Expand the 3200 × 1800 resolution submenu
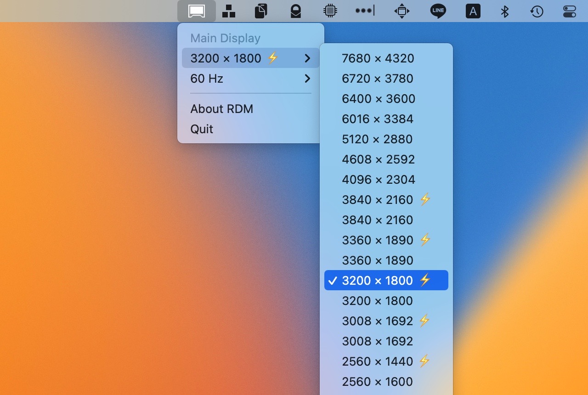This screenshot has height=395, width=588. tap(251, 58)
